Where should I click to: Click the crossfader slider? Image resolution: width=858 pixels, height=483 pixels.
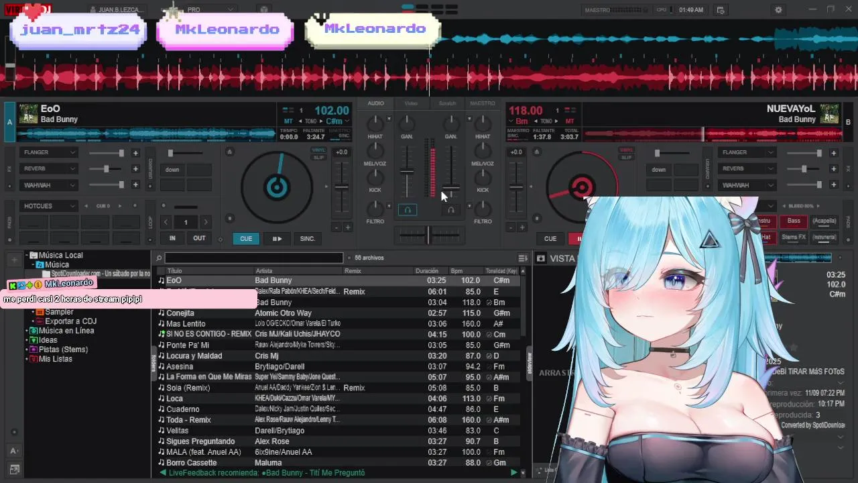click(428, 235)
